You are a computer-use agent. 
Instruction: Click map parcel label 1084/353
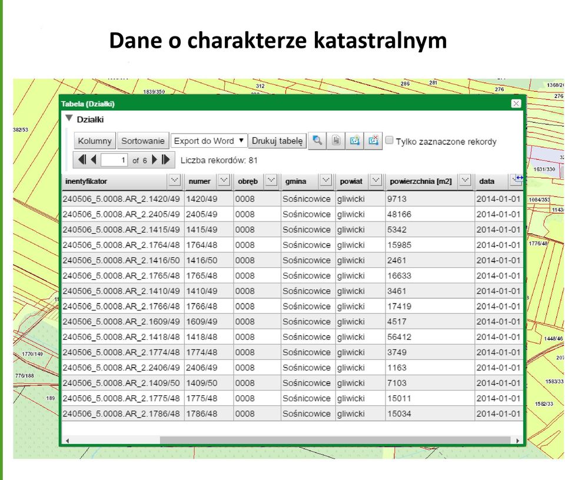540,200
